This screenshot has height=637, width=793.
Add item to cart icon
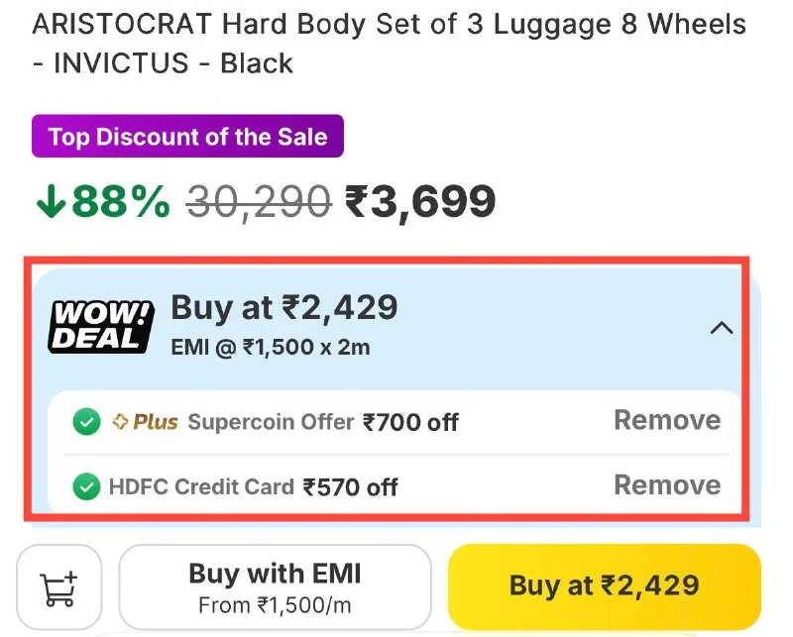[59, 587]
